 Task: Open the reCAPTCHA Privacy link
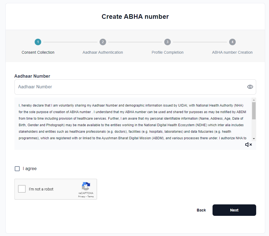[x=82, y=196]
